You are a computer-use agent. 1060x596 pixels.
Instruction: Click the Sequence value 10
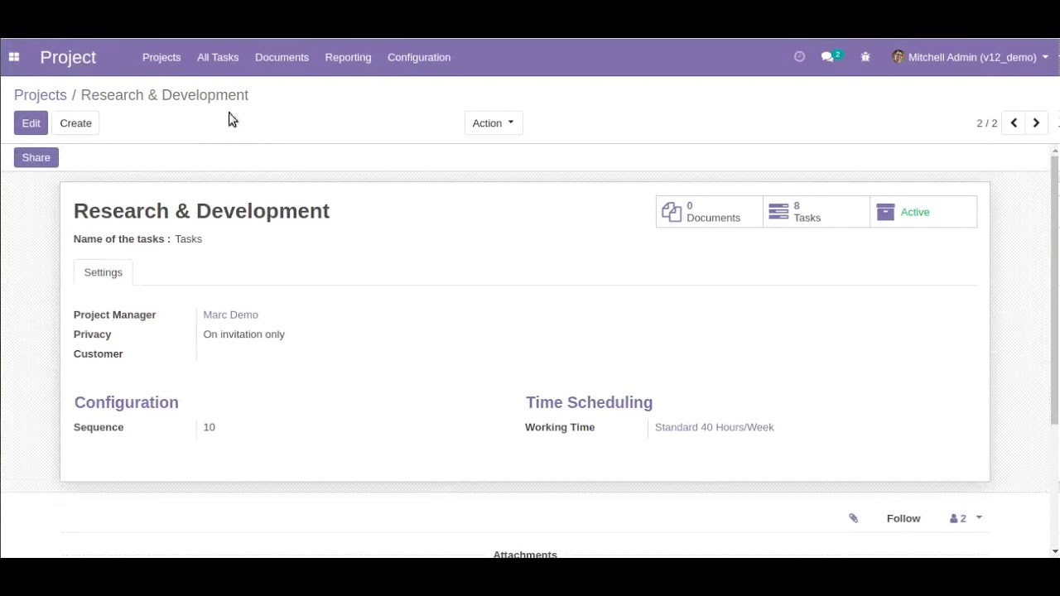coord(209,427)
